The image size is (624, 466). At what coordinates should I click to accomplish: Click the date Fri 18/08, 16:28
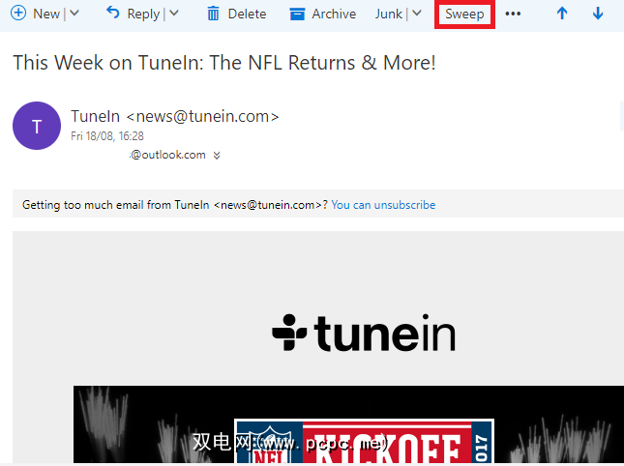click(107, 136)
